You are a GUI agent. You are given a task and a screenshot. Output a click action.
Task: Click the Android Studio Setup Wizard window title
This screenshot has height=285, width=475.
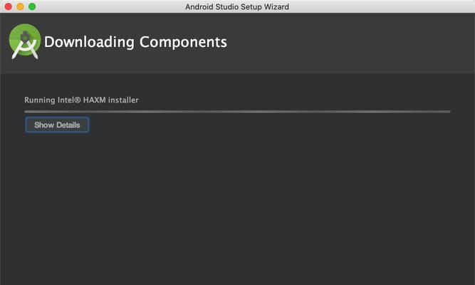tap(237, 6)
